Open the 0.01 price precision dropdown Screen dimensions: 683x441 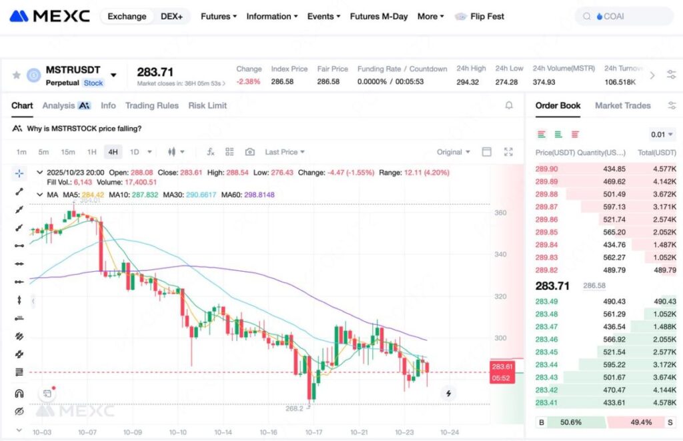(662, 135)
